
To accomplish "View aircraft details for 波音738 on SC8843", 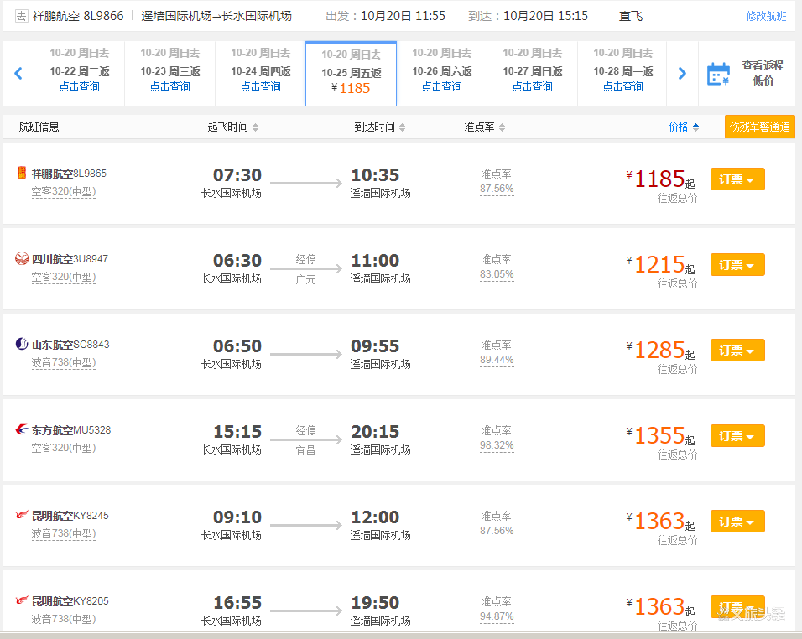I will click(64, 362).
